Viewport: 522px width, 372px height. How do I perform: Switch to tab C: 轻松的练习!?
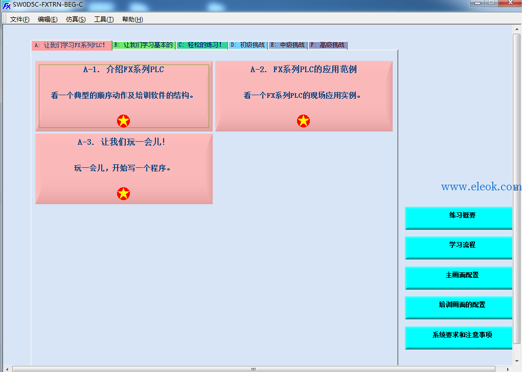tap(202, 45)
